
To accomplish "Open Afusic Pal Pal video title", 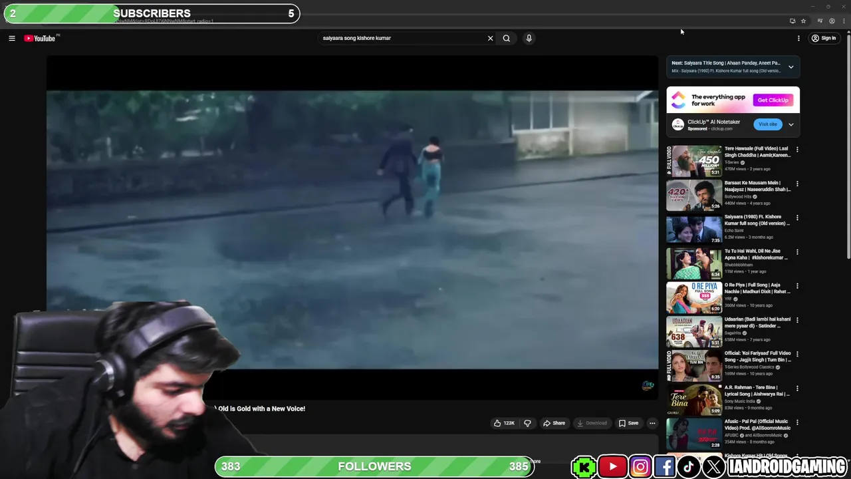I will tap(757, 424).
